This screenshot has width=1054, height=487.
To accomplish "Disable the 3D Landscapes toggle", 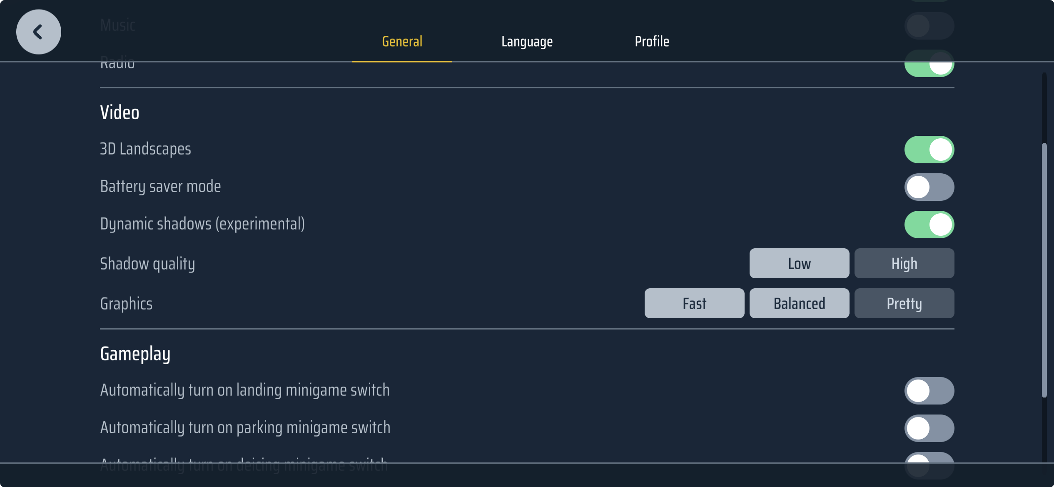I will click(x=929, y=150).
